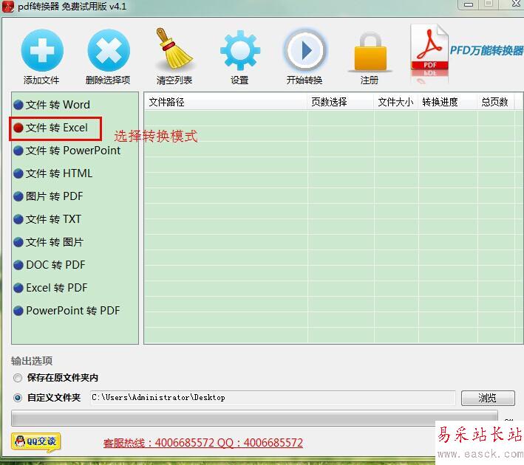Select 文件 转 图片 mode
Viewport: 524px width, 465px height.
click(x=48, y=242)
